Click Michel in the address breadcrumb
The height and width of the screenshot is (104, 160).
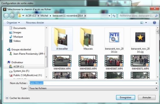pos(44,16)
